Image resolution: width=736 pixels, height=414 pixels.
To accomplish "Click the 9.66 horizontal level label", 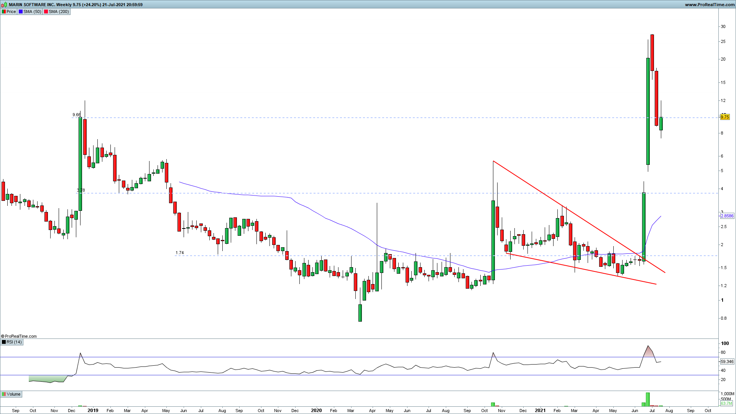I will pyautogui.click(x=76, y=115).
